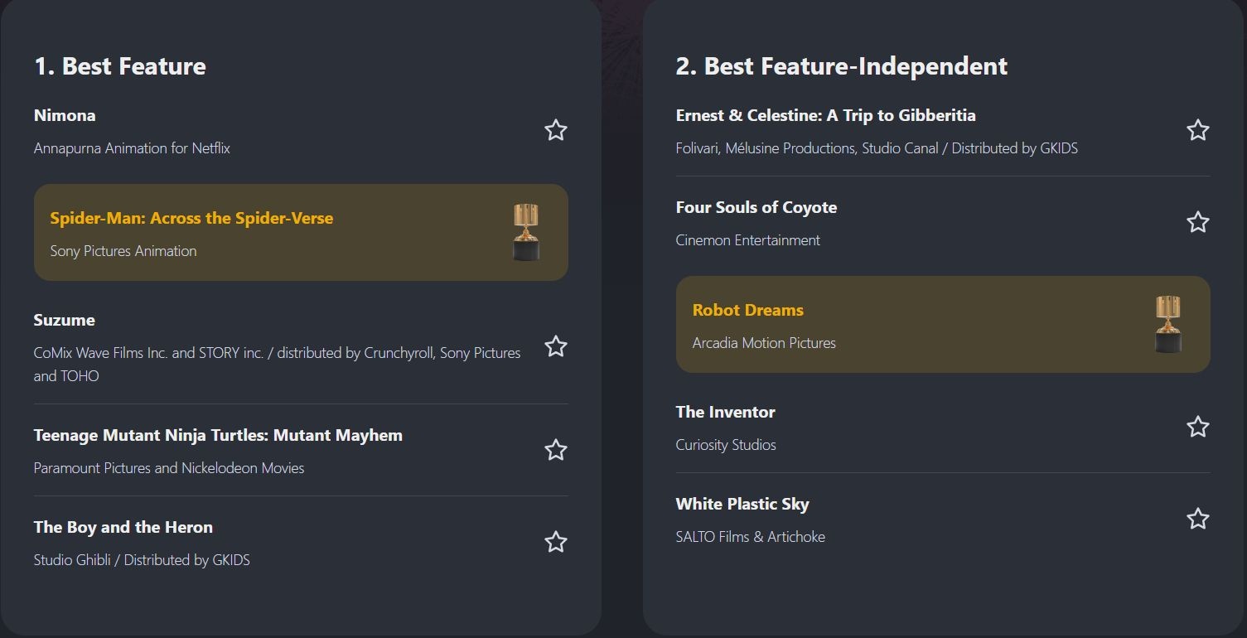The width and height of the screenshot is (1247, 638).
Task: Click the Robot Dreams winner title
Action: (747, 311)
